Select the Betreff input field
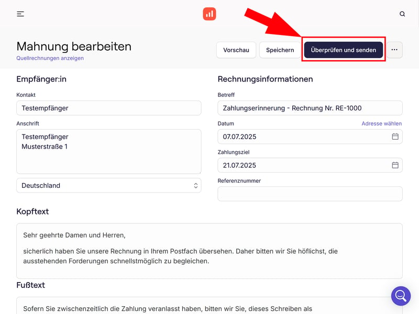 310,108
